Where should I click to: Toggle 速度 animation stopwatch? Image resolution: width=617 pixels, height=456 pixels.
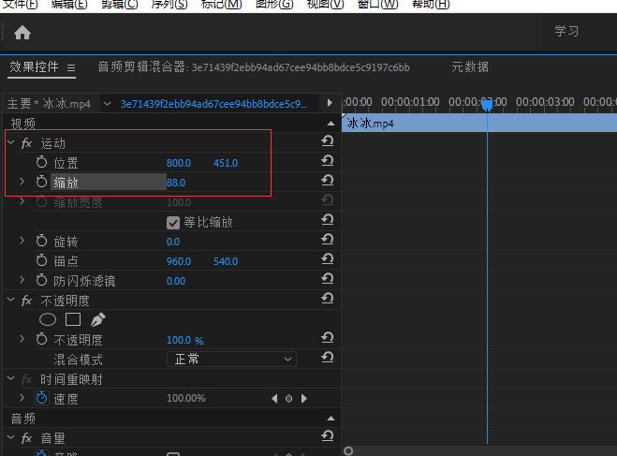[x=41, y=398]
